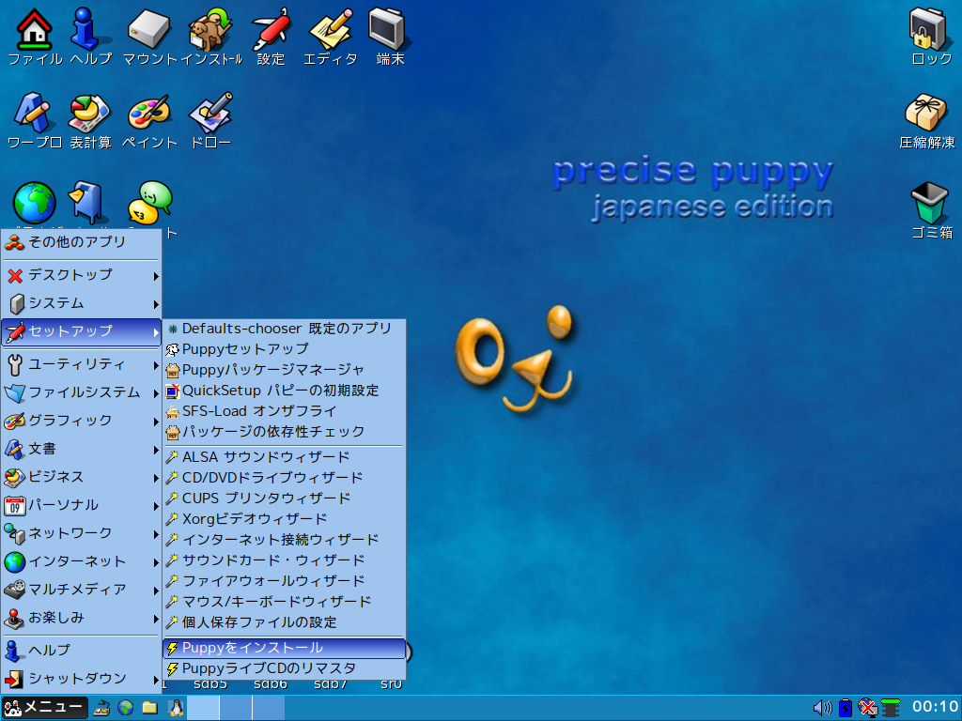Open the chat bubbles desktop icon
Screen dimensions: 962x721
pyautogui.click(x=149, y=203)
